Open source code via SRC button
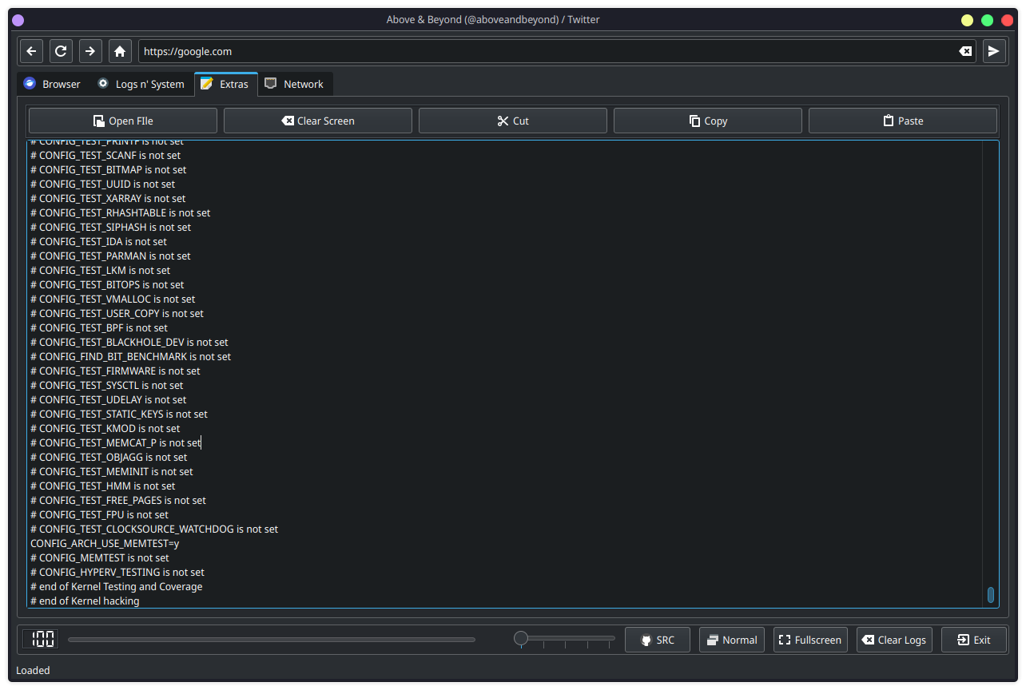 [657, 640]
